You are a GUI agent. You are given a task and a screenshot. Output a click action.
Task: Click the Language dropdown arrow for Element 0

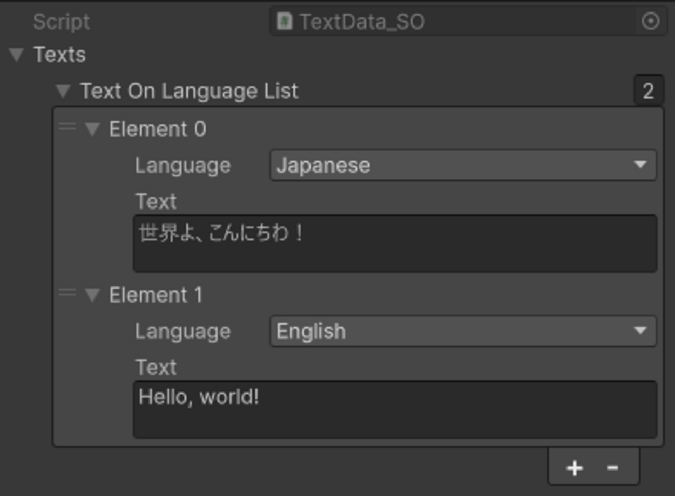pyautogui.click(x=640, y=165)
